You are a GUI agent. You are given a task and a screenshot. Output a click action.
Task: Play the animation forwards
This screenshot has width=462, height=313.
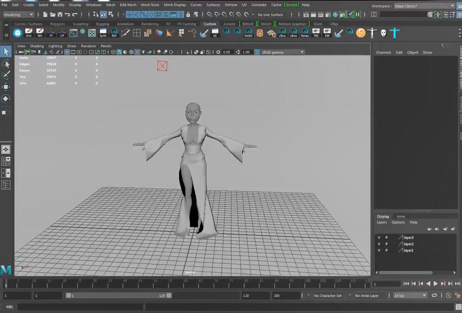(x=436, y=284)
